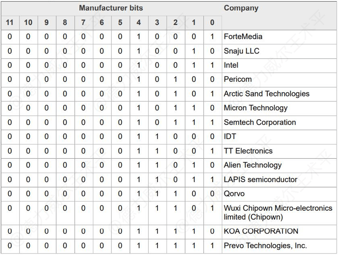338x255 pixels.
Task: Select Prevo Technologies, Inc. entry
Action: point(265,245)
